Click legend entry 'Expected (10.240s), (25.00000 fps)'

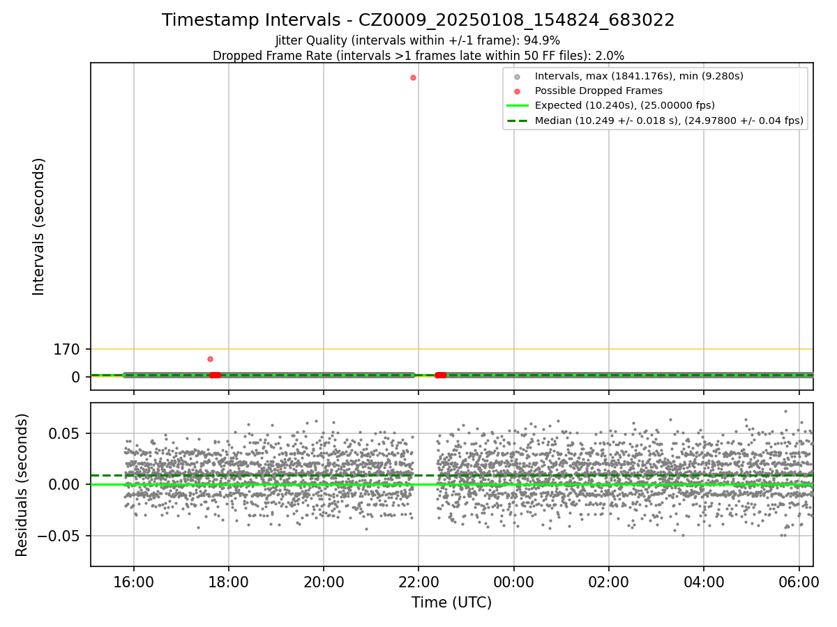(x=625, y=105)
